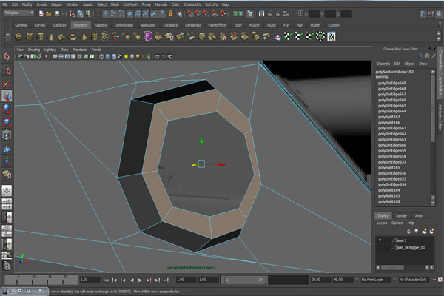Activate the Lasso select tool
Screen dimensions: 444x296
(x=7, y=70)
